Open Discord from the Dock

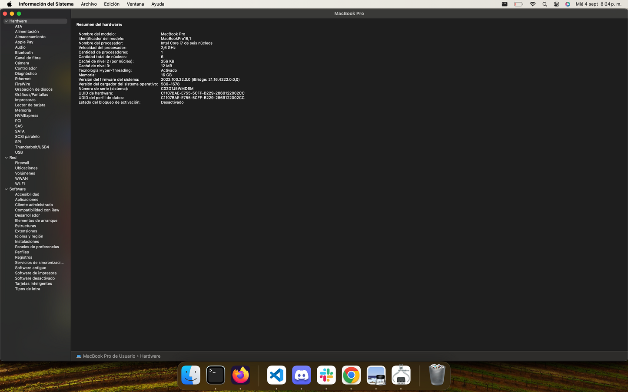[301, 375]
